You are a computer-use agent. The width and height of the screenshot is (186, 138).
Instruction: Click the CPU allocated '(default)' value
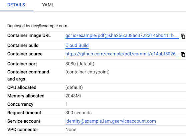74,87
